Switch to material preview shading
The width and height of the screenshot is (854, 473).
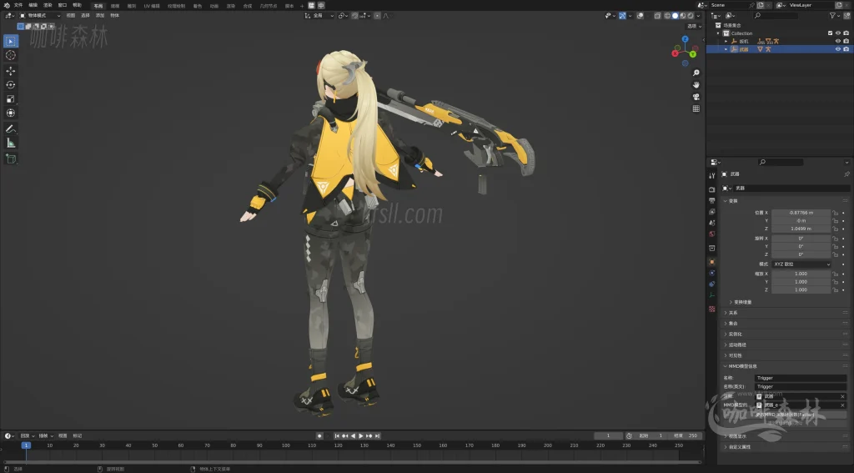click(683, 16)
